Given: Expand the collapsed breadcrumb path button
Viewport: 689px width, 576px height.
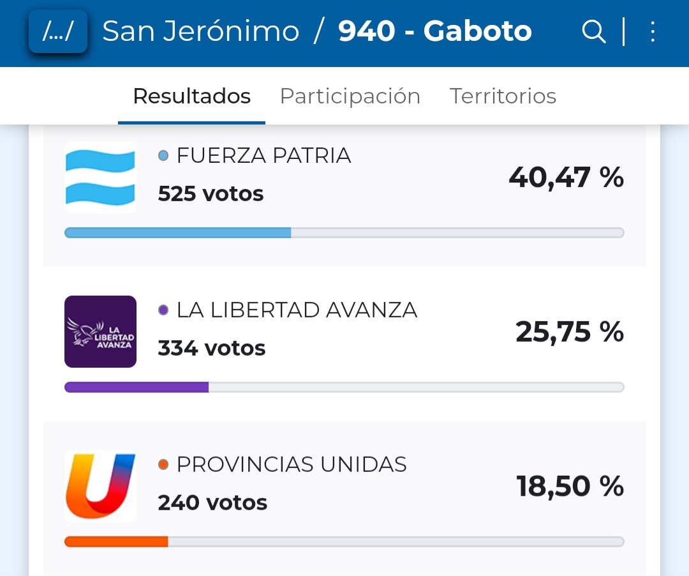Looking at the screenshot, I should pos(57,31).
